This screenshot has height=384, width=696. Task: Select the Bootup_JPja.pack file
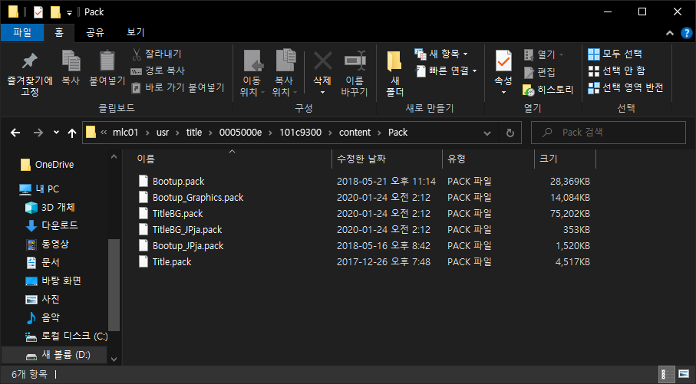pyautogui.click(x=188, y=246)
